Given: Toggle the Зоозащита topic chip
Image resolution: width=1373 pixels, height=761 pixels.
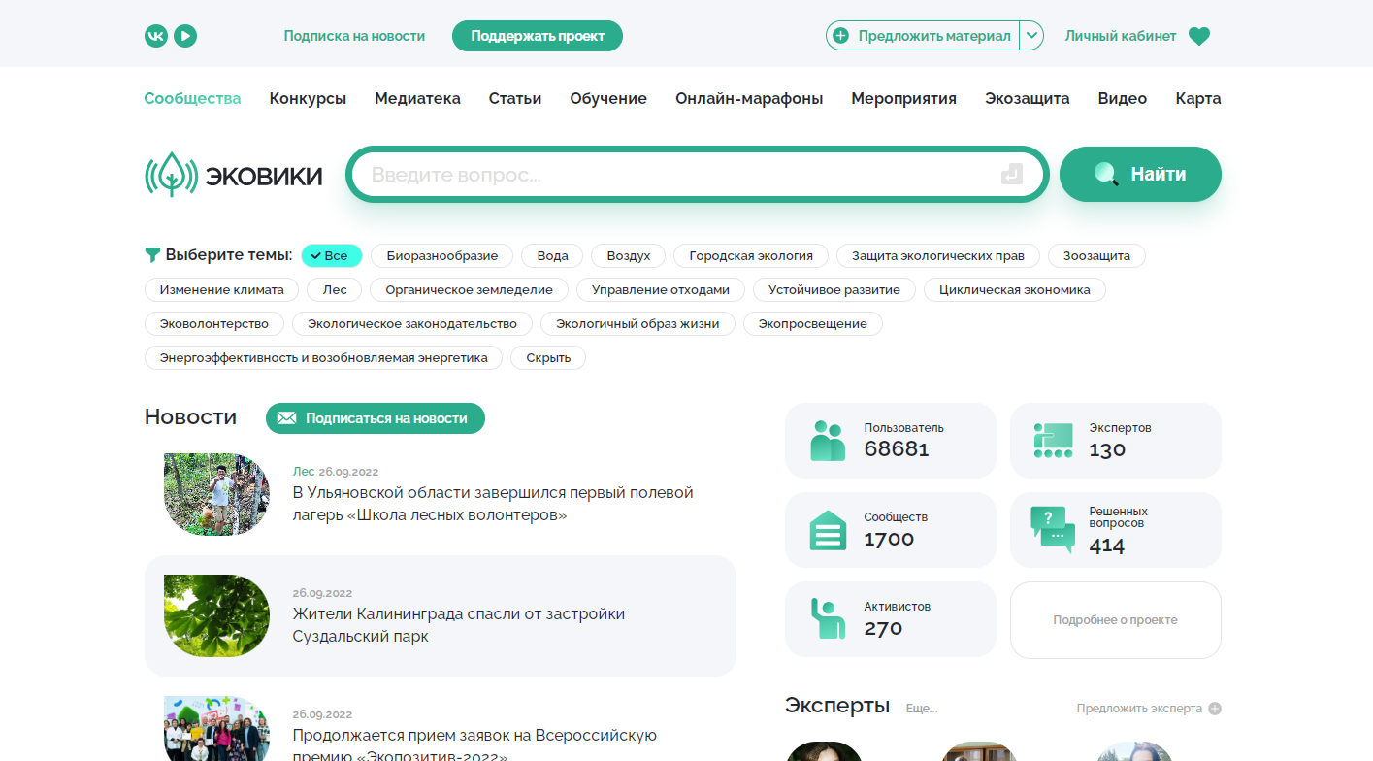Looking at the screenshot, I should (x=1096, y=256).
